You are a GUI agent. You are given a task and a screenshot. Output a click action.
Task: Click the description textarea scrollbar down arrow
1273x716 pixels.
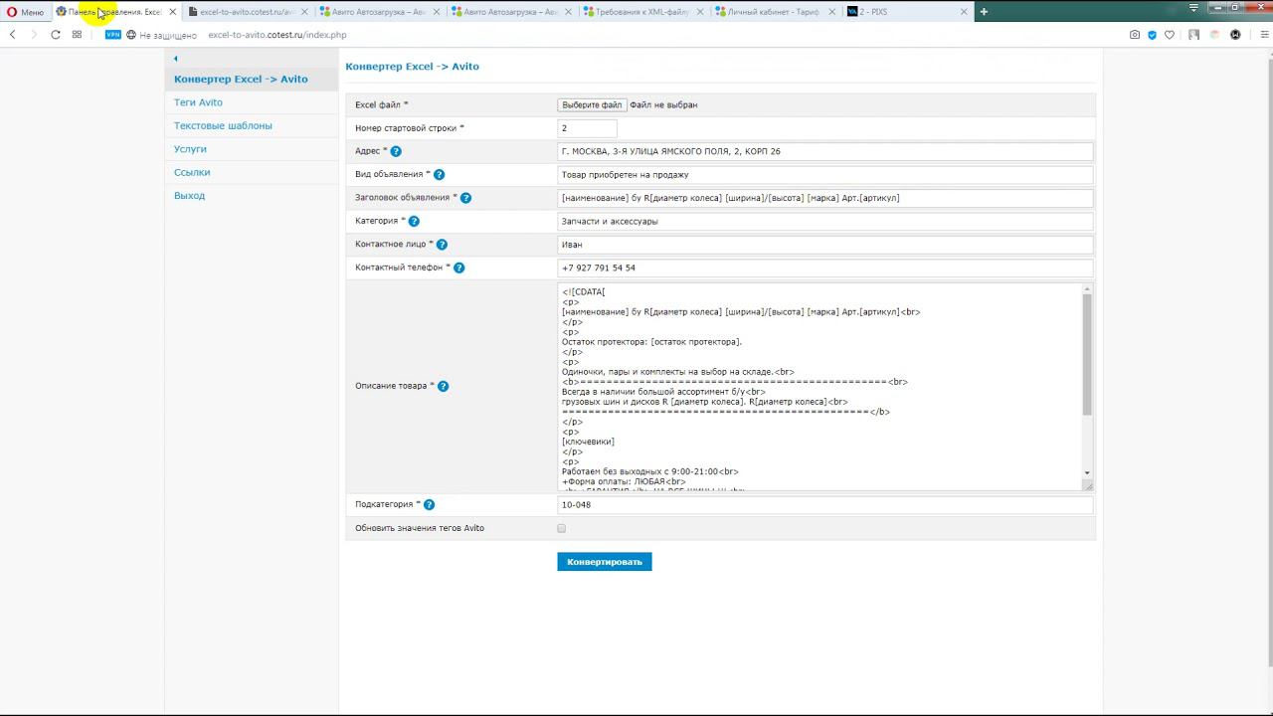1087,472
